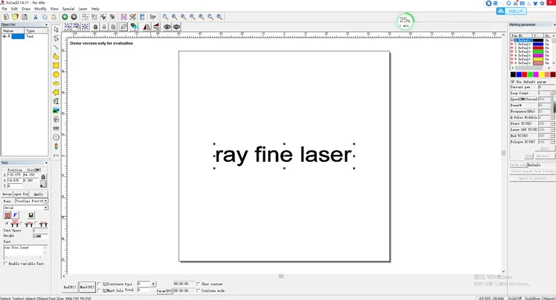The height and width of the screenshot is (300, 556).
Task: Click the Frequency (KHz) spinner arrows
Action: pos(552,111)
